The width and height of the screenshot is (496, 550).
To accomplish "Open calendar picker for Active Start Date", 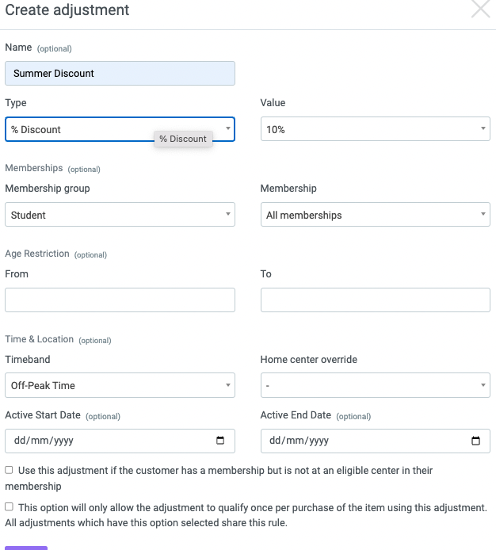I will pos(220,440).
